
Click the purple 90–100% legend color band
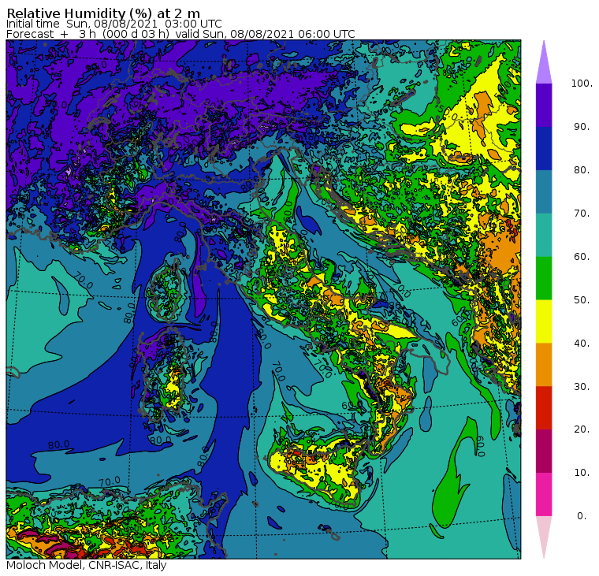(x=544, y=105)
